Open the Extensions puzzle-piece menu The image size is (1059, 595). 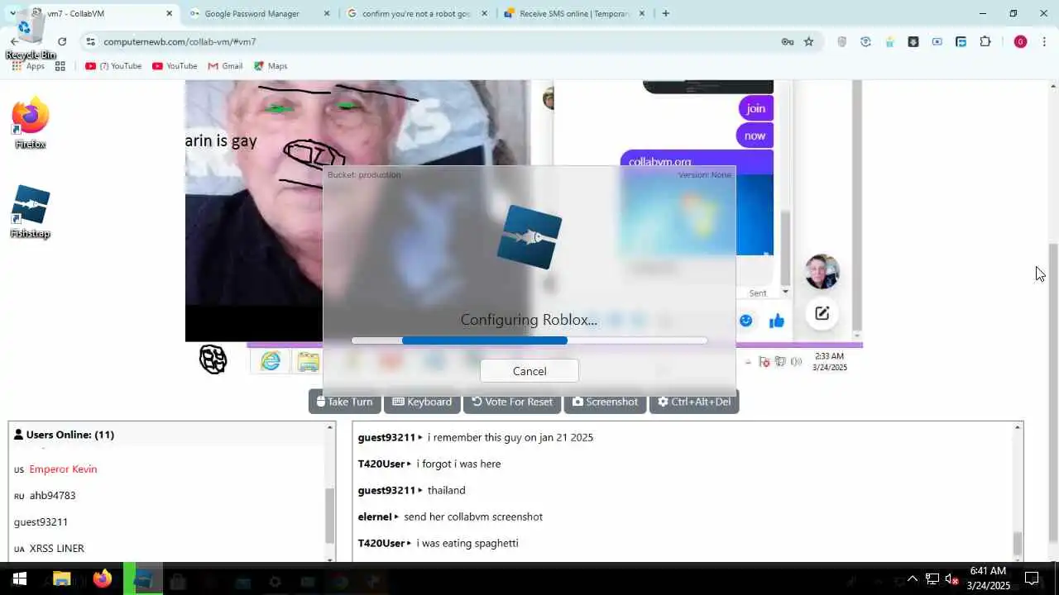985,41
